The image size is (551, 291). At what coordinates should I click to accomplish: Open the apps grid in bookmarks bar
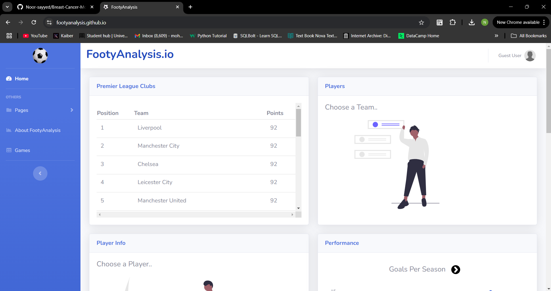pos(9,36)
